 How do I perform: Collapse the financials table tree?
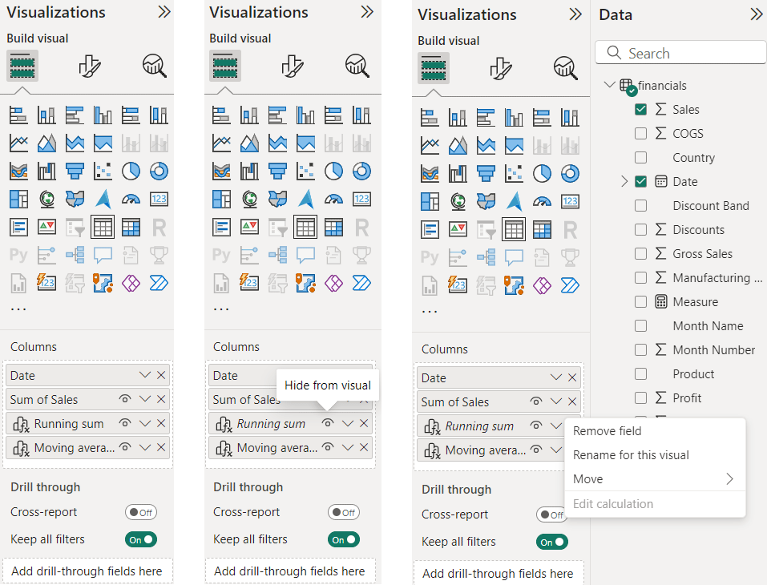(x=609, y=85)
